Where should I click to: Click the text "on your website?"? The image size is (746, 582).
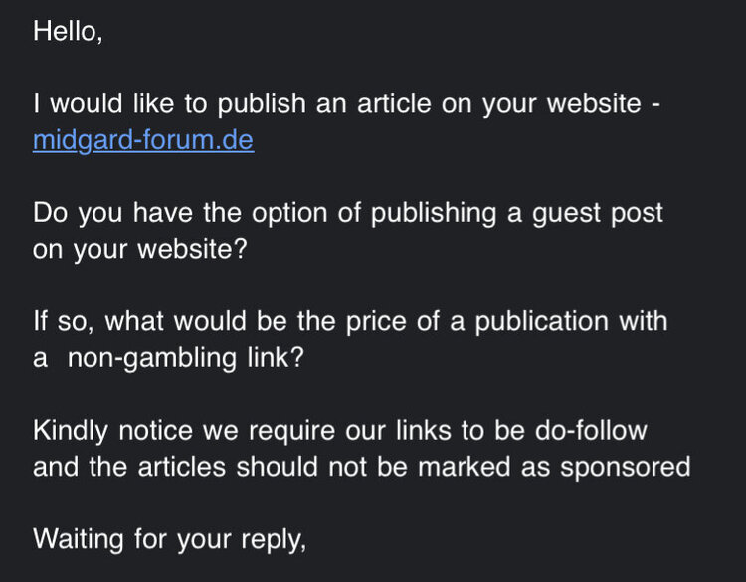[139, 249]
